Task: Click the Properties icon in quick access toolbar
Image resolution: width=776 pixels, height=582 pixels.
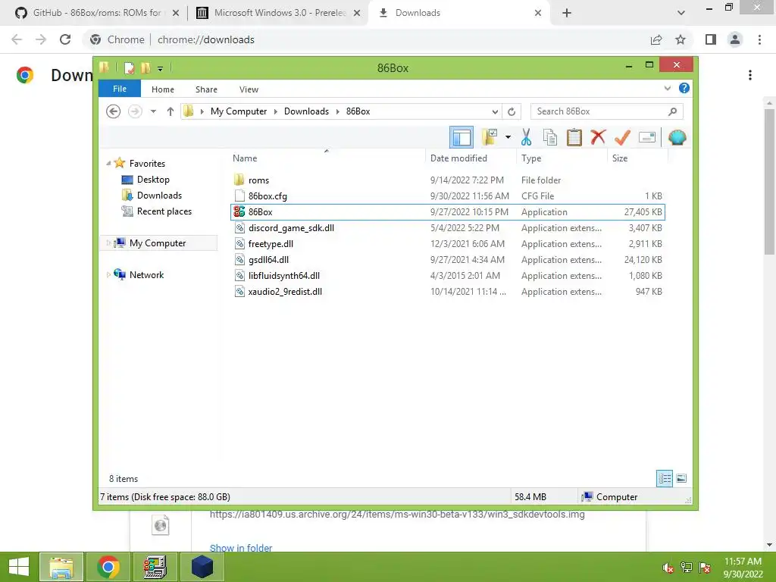Action: (x=129, y=67)
